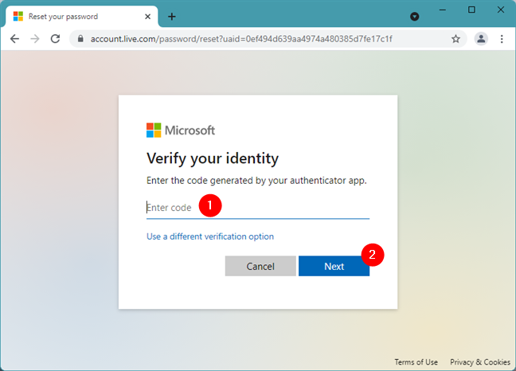Close the Reset your password tab
516x371 pixels.
tap(148, 17)
